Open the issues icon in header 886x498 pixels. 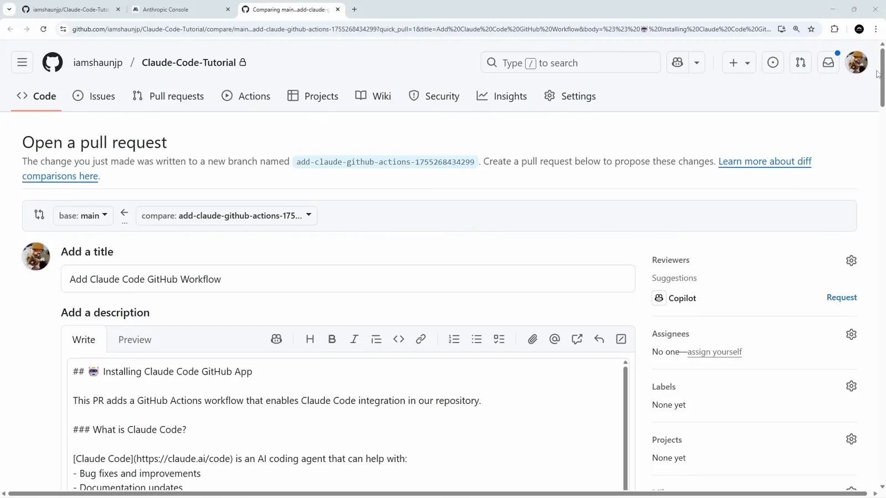[773, 63]
